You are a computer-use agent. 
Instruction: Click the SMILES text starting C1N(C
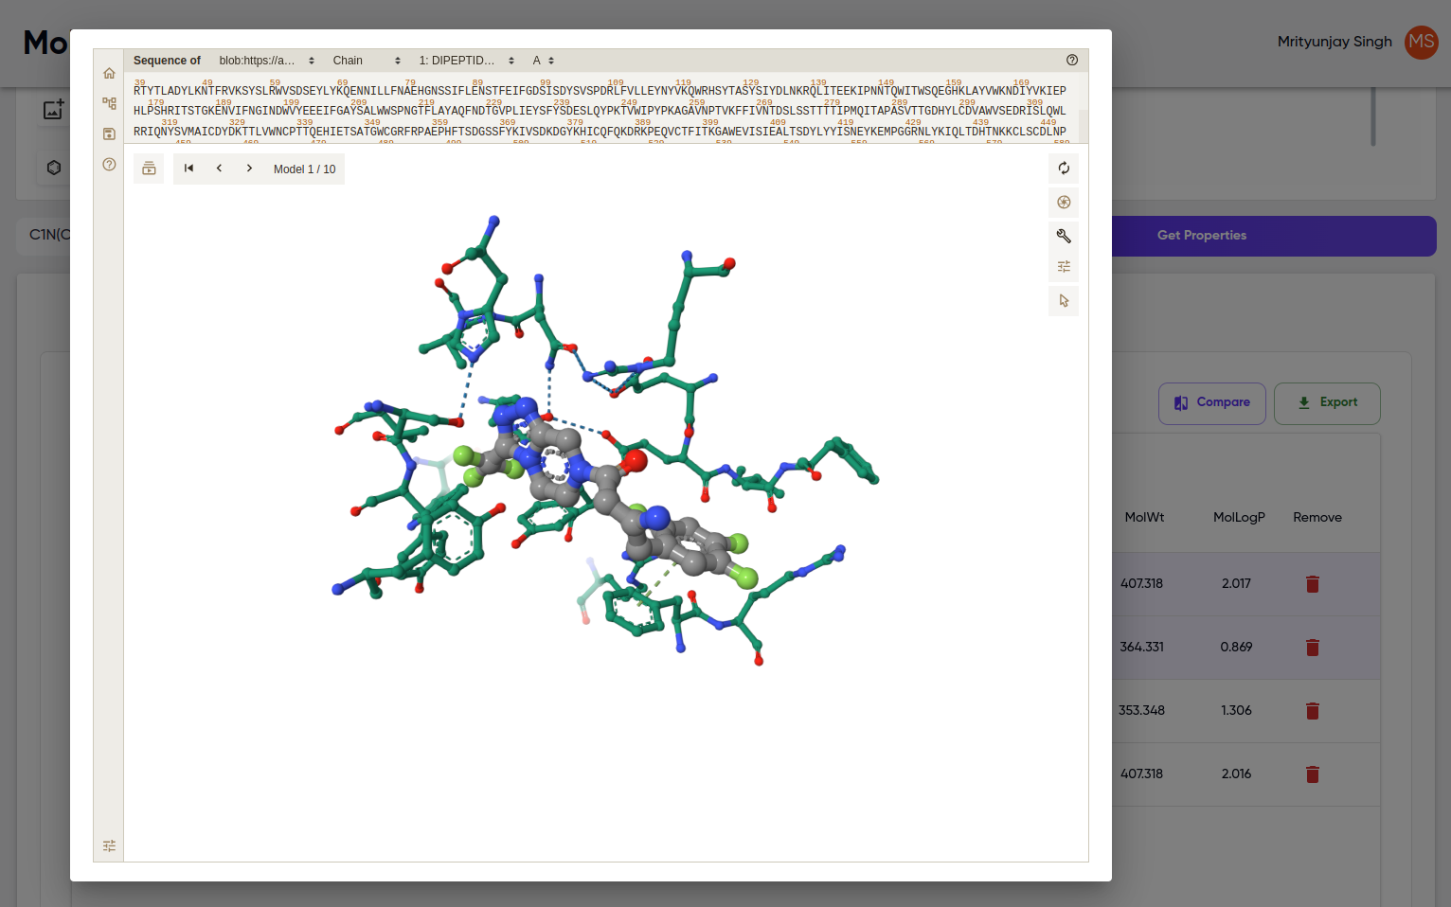click(x=49, y=235)
